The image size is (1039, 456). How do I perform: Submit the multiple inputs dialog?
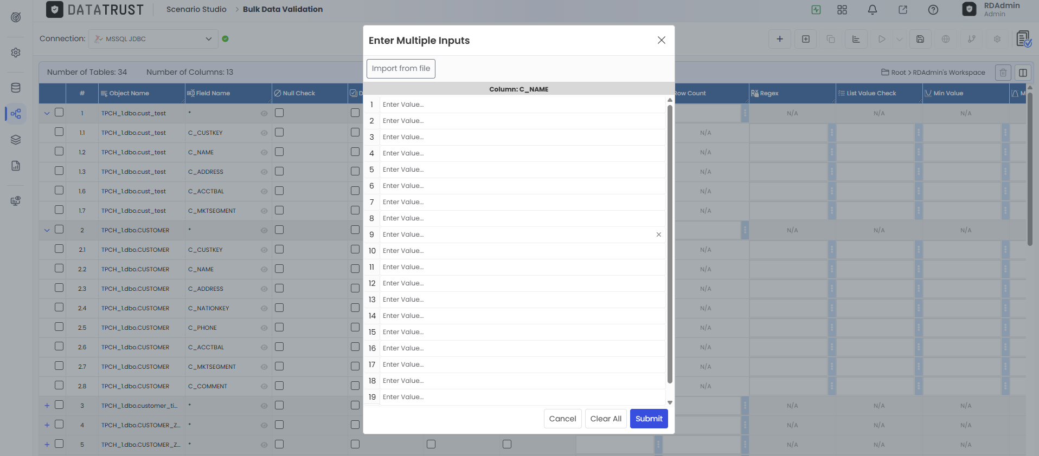649,419
